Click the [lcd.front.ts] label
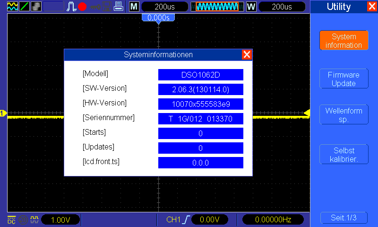378x227 pixels. pyautogui.click(x=101, y=162)
